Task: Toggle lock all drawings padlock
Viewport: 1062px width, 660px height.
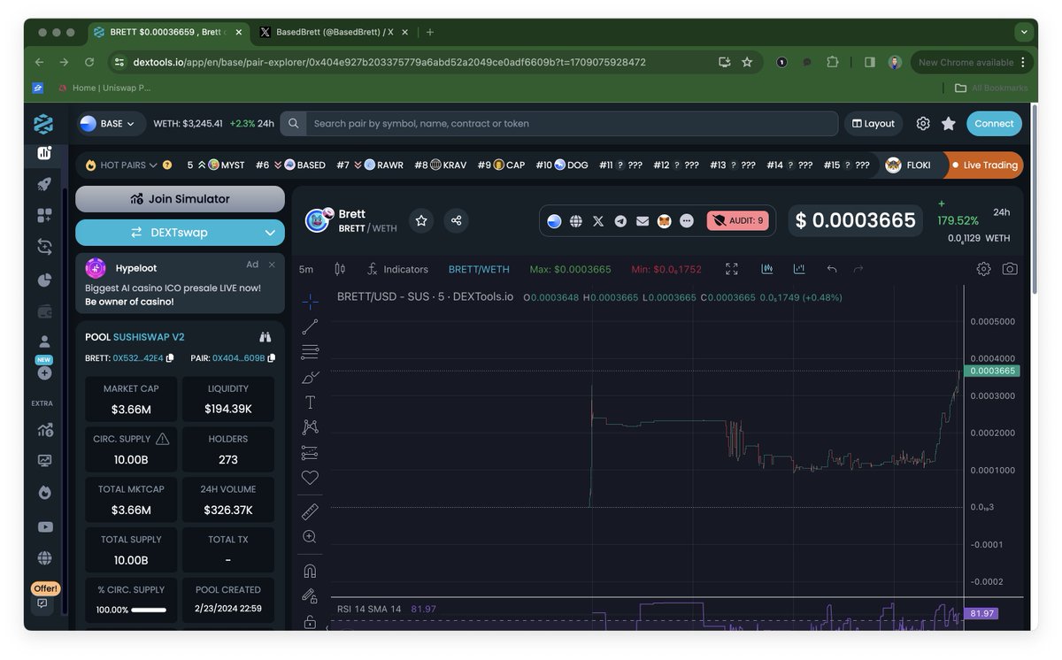Action: click(x=310, y=621)
